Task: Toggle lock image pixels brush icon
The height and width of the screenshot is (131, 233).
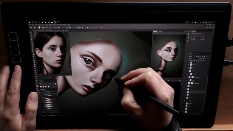Action: (193, 61)
